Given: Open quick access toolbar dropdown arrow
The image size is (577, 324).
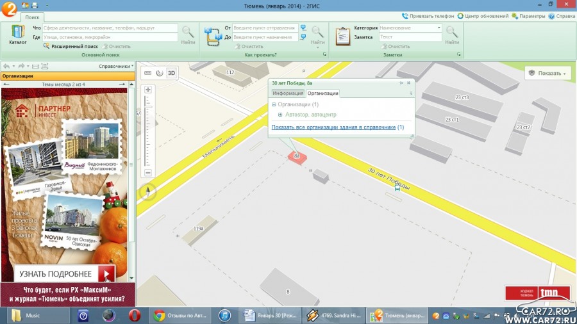Looking at the screenshot, I should point(47,6).
